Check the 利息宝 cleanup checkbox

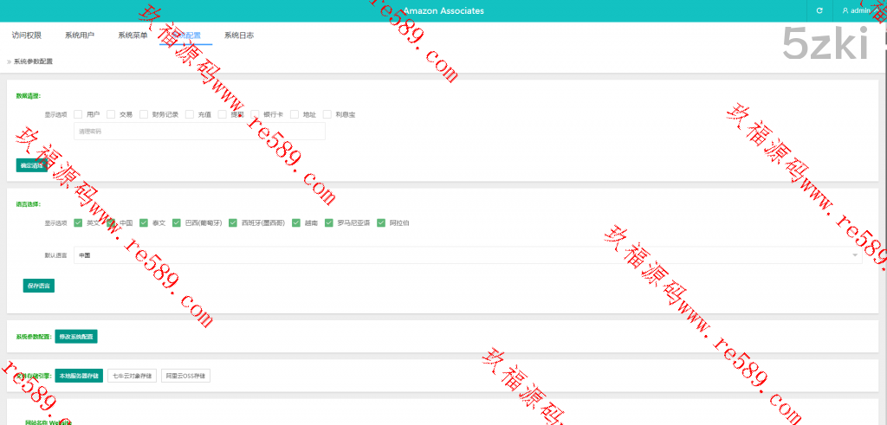click(327, 114)
